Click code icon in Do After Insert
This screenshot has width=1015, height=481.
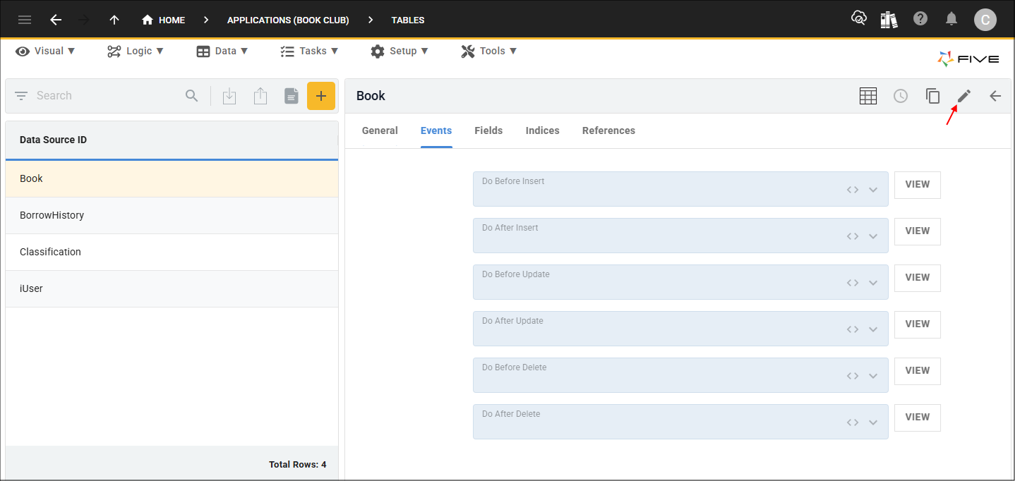853,236
